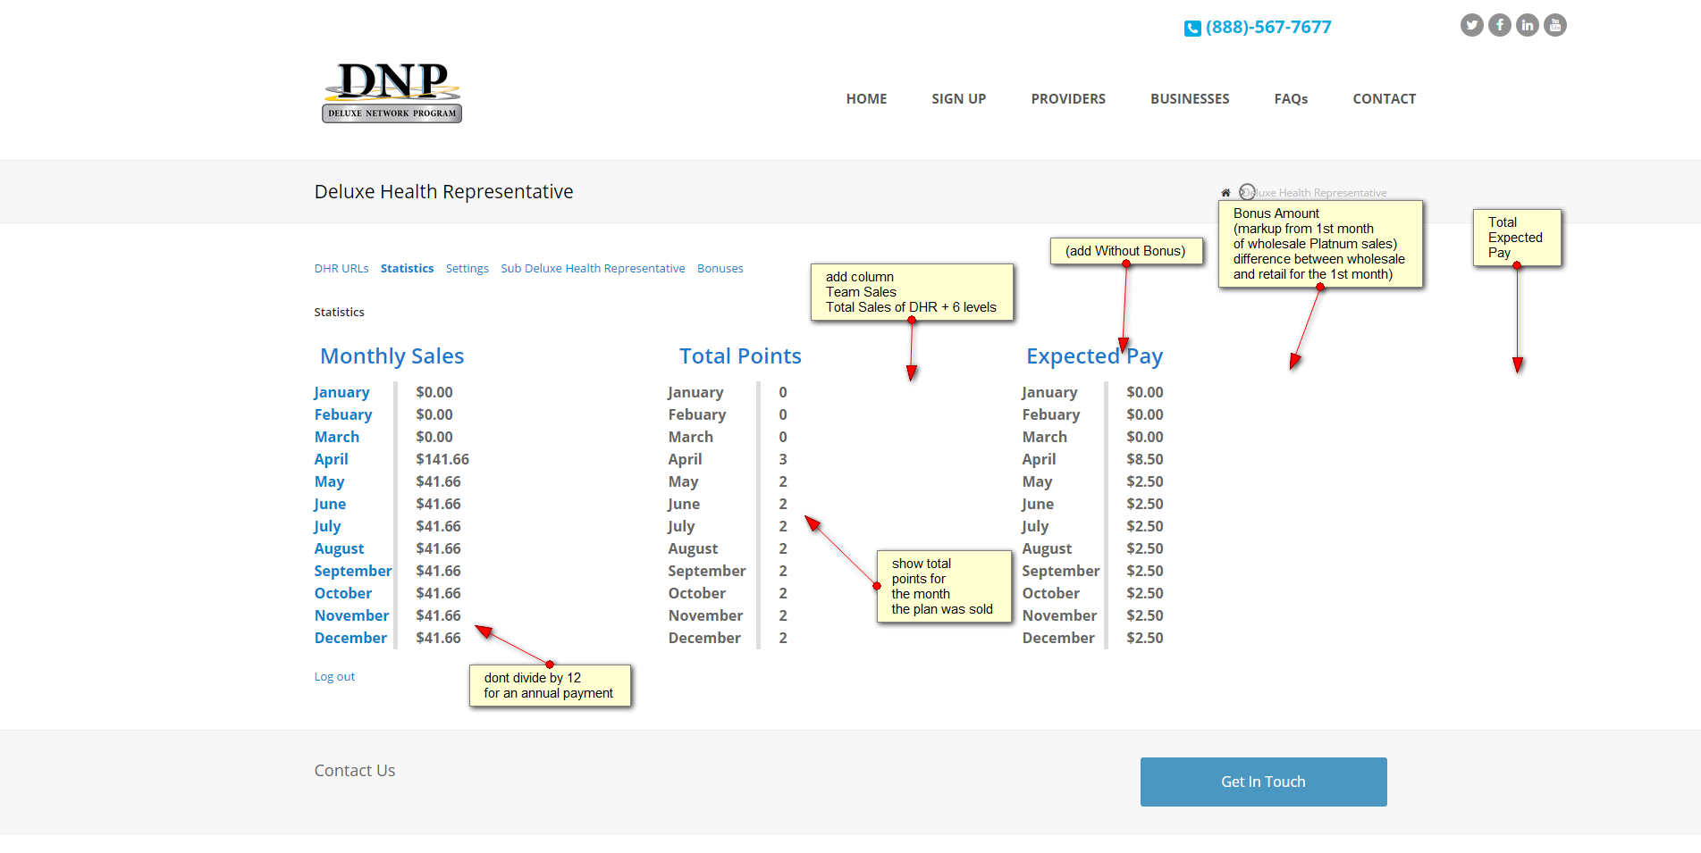
Task: Open the BUSINESSES menu item
Action: click(1190, 99)
